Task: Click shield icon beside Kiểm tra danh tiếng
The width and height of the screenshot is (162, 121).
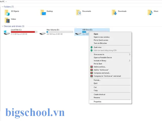Action: click(x=91, y=50)
